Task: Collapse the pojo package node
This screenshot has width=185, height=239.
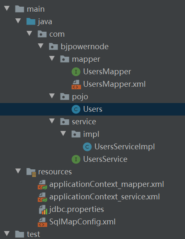Action: pos(52,96)
